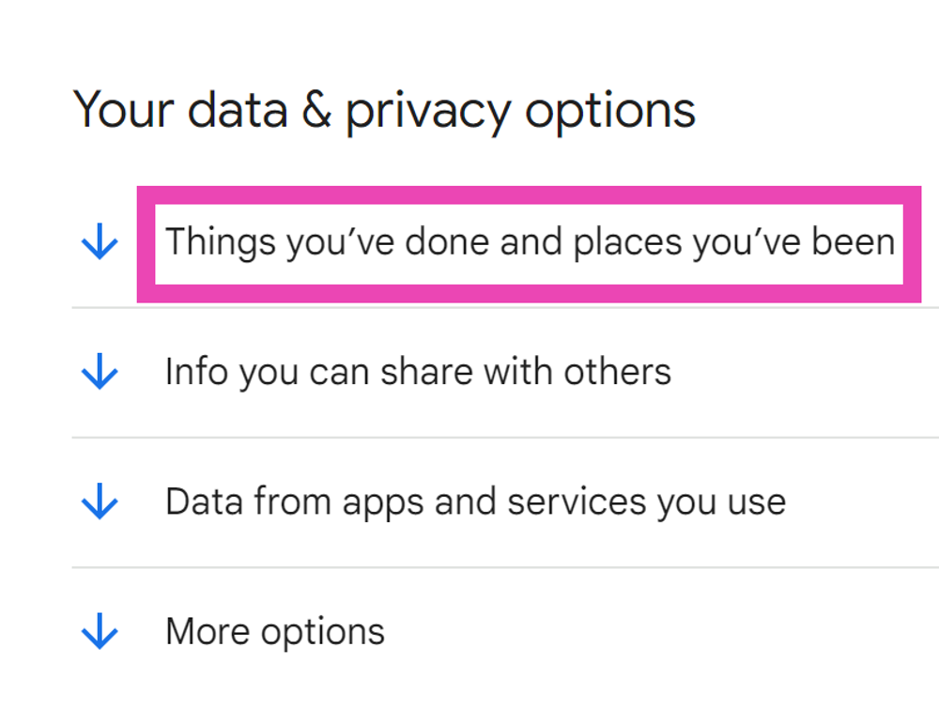This screenshot has width=939, height=709.
Task: Expand the More options section
Action: coord(275,631)
